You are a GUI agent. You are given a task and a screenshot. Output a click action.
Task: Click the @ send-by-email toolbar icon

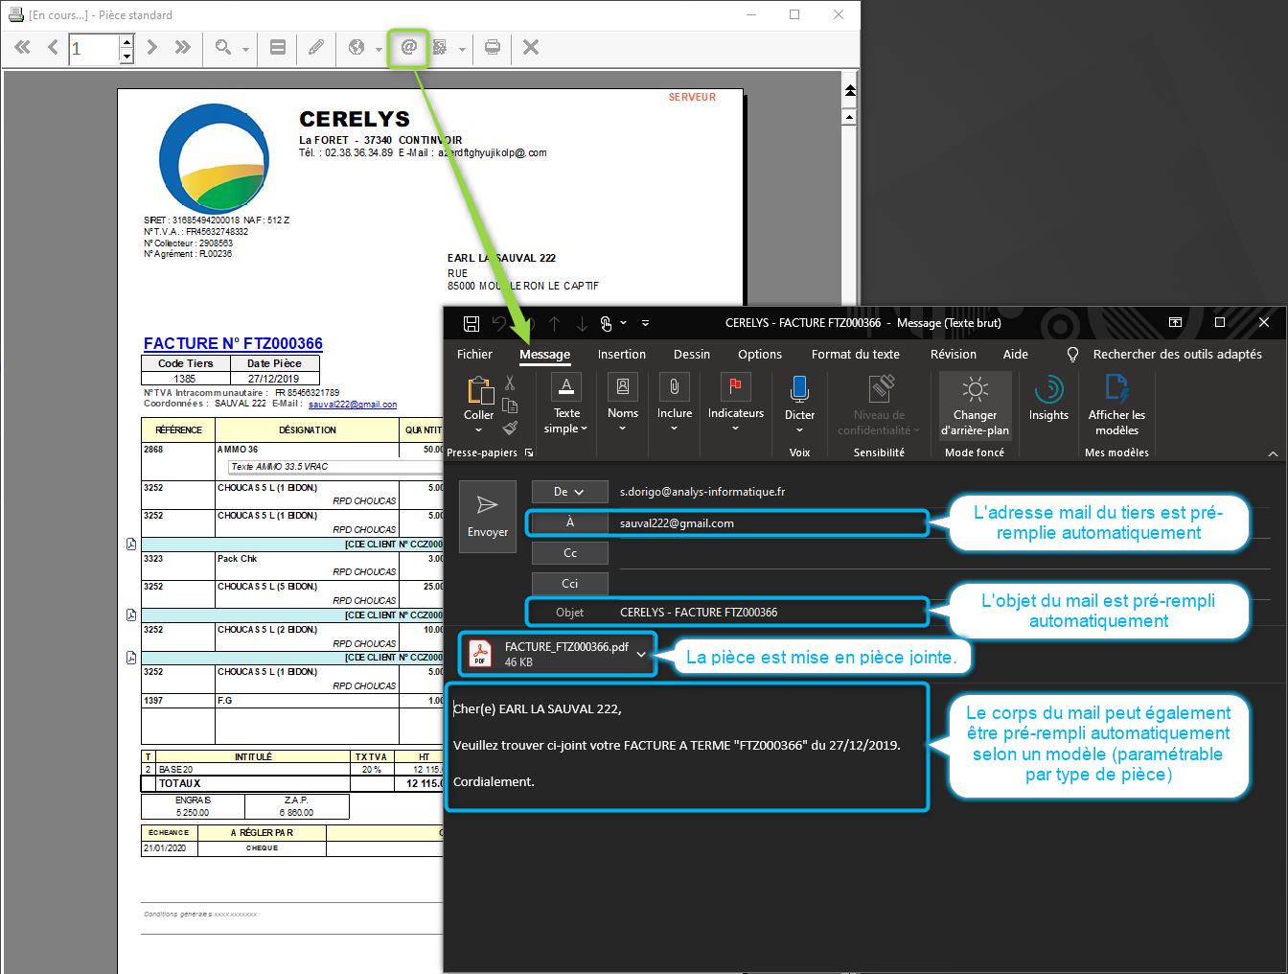[x=409, y=47]
